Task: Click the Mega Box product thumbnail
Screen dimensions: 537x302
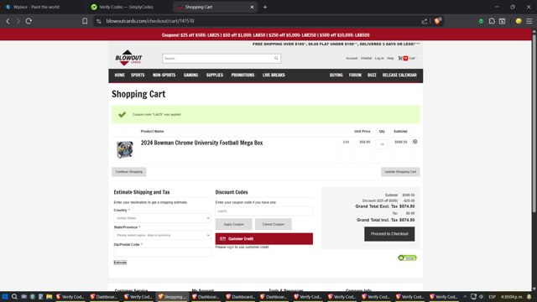Action: tap(125, 149)
